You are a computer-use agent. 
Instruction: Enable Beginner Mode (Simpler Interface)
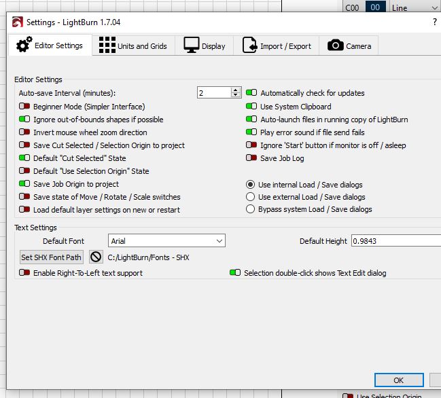[x=24, y=106]
